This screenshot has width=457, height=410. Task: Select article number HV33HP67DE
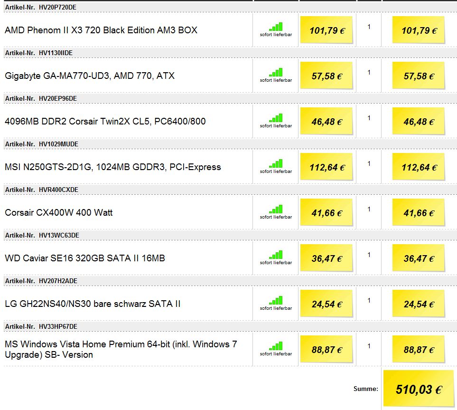point(58,326)
